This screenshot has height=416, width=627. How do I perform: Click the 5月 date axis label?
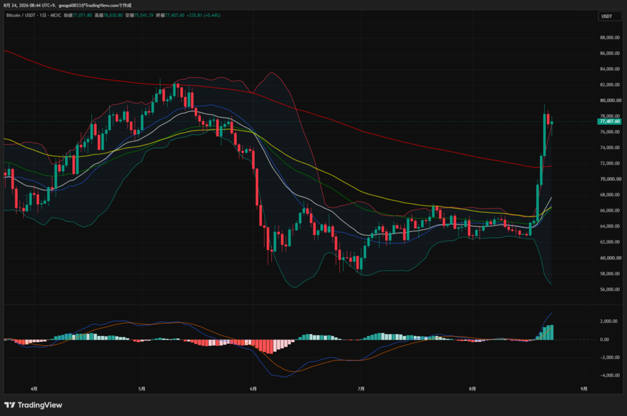tap(141, 389)
